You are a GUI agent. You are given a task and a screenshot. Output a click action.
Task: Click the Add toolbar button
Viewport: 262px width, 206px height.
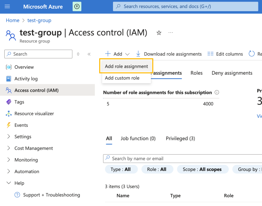coord(118,54)
